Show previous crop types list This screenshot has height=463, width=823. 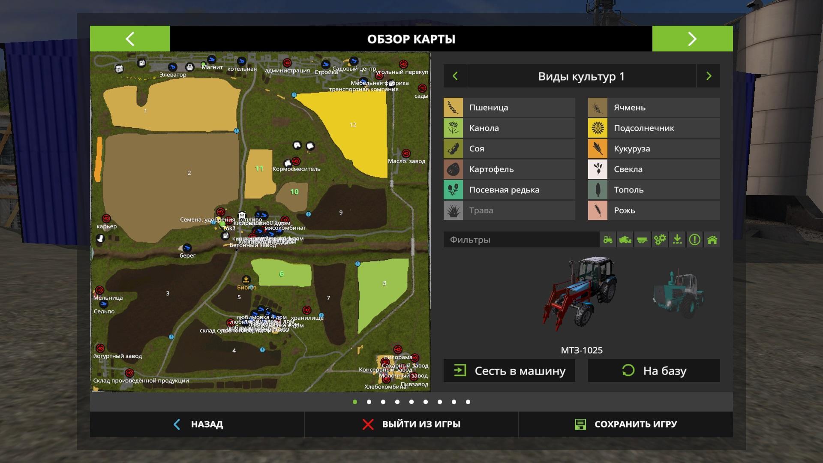click(455, 76)
